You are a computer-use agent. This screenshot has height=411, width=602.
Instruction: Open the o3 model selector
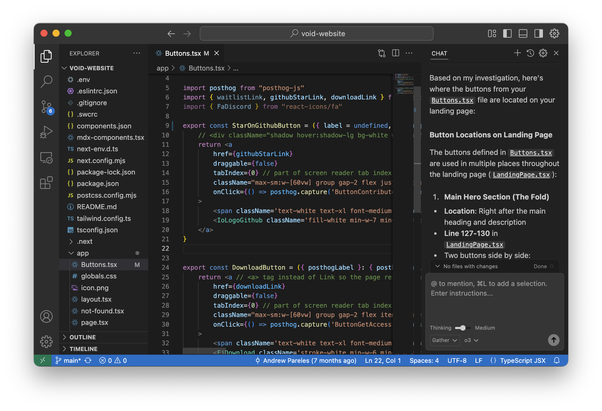471,340
